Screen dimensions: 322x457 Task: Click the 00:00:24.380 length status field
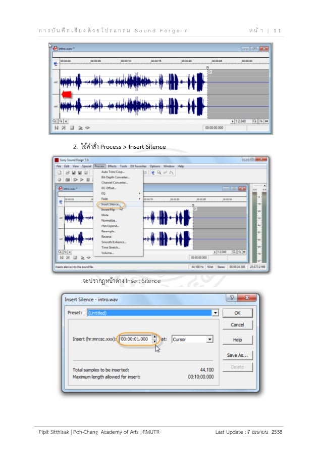click(237, 267)
